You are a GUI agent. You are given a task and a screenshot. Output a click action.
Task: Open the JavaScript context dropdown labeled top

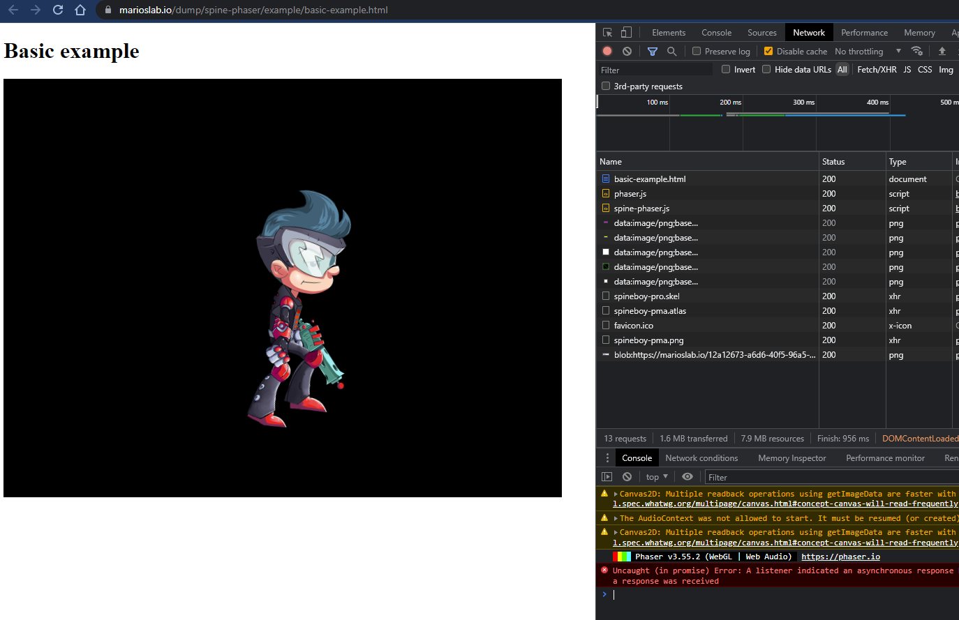[656, 476]
